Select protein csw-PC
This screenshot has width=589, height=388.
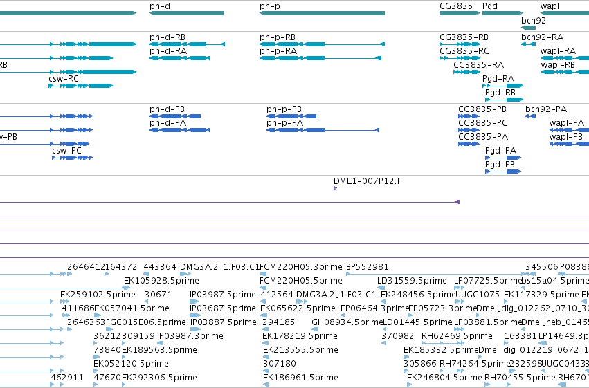click(x=66, y=151)
